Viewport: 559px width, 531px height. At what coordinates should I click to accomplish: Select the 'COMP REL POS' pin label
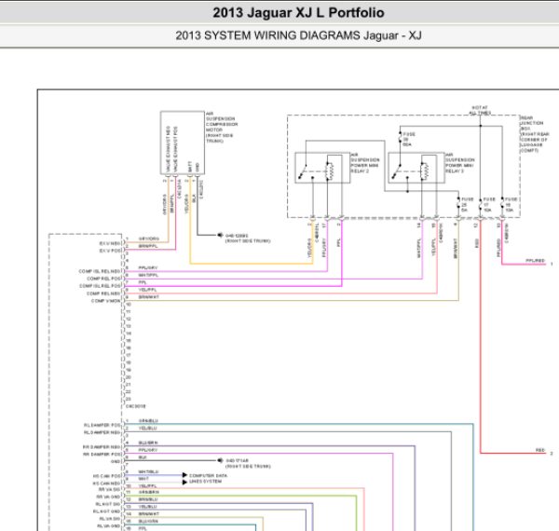pyautogui.click(x=103, y=279)
